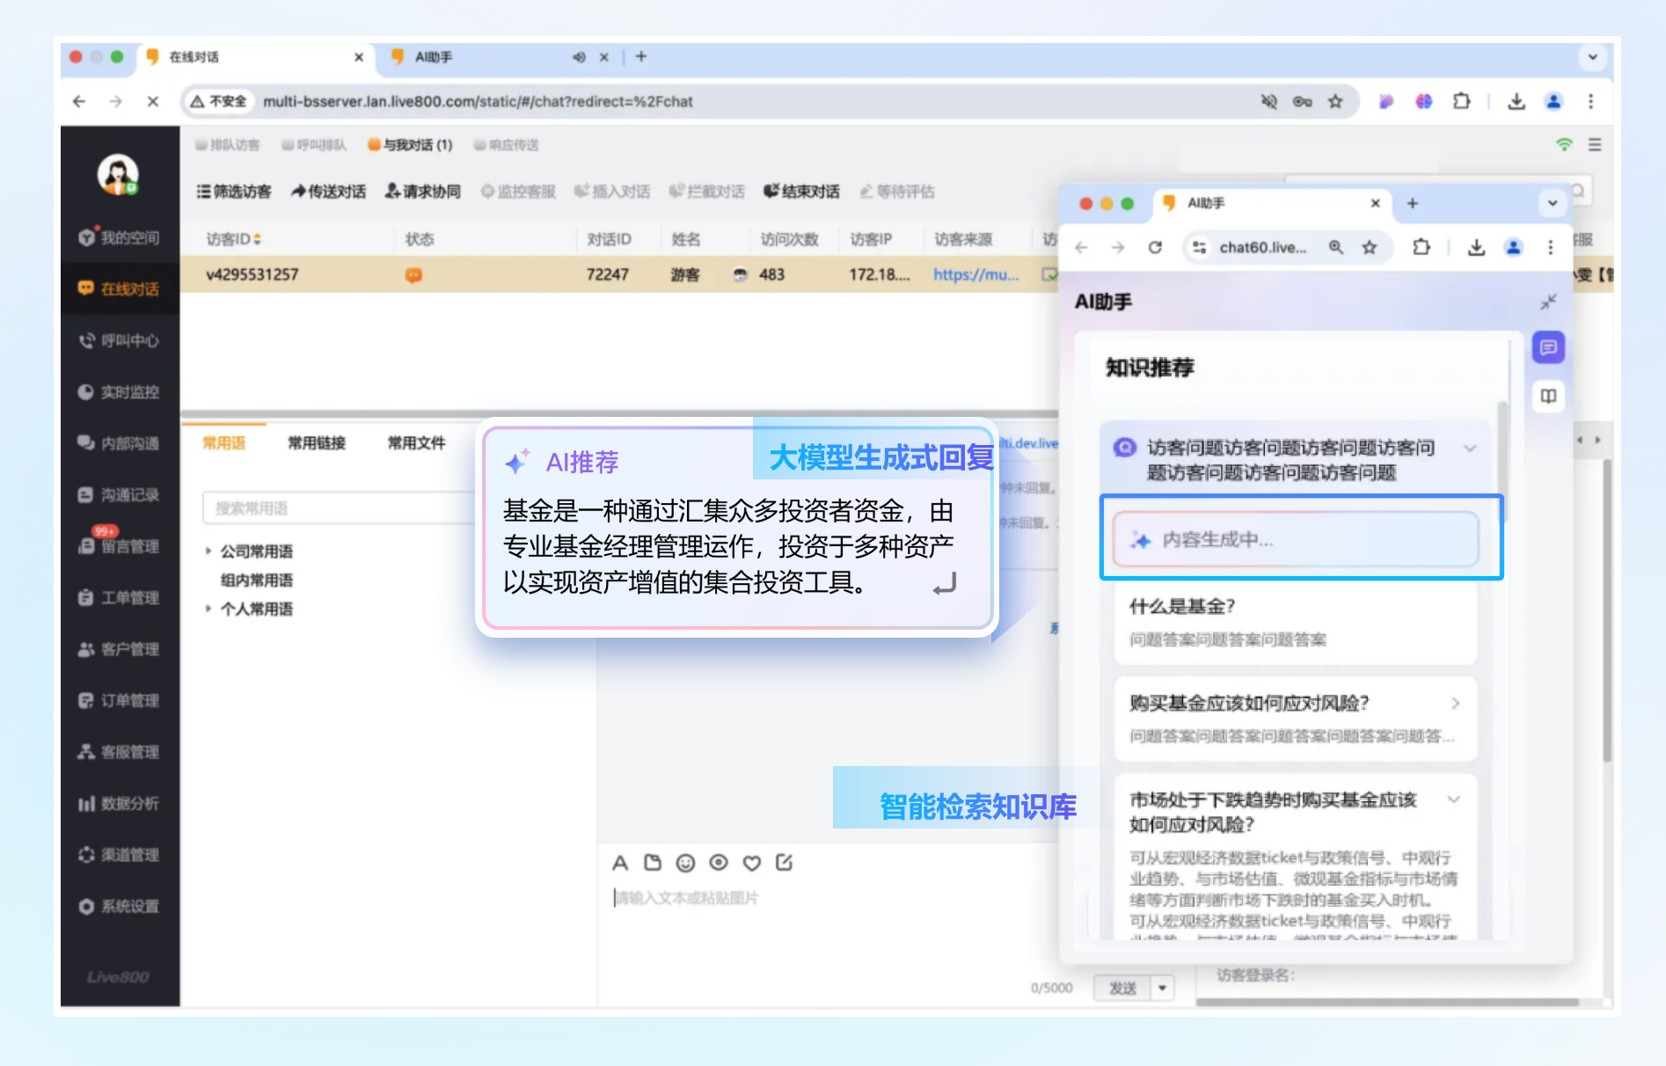The height and width of the screenshot is (1066, 1666).
Task: Open 实时监控 in the sidebar
Action: tap(119, 392)
